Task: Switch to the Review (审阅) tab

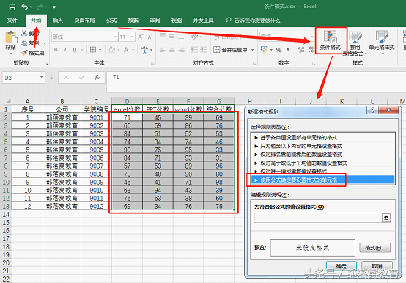Action: pyautogui.click(x=155, y=21)
